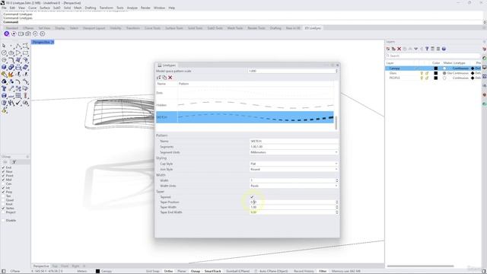Open the Width Units dropdown

tap(294, 186)
